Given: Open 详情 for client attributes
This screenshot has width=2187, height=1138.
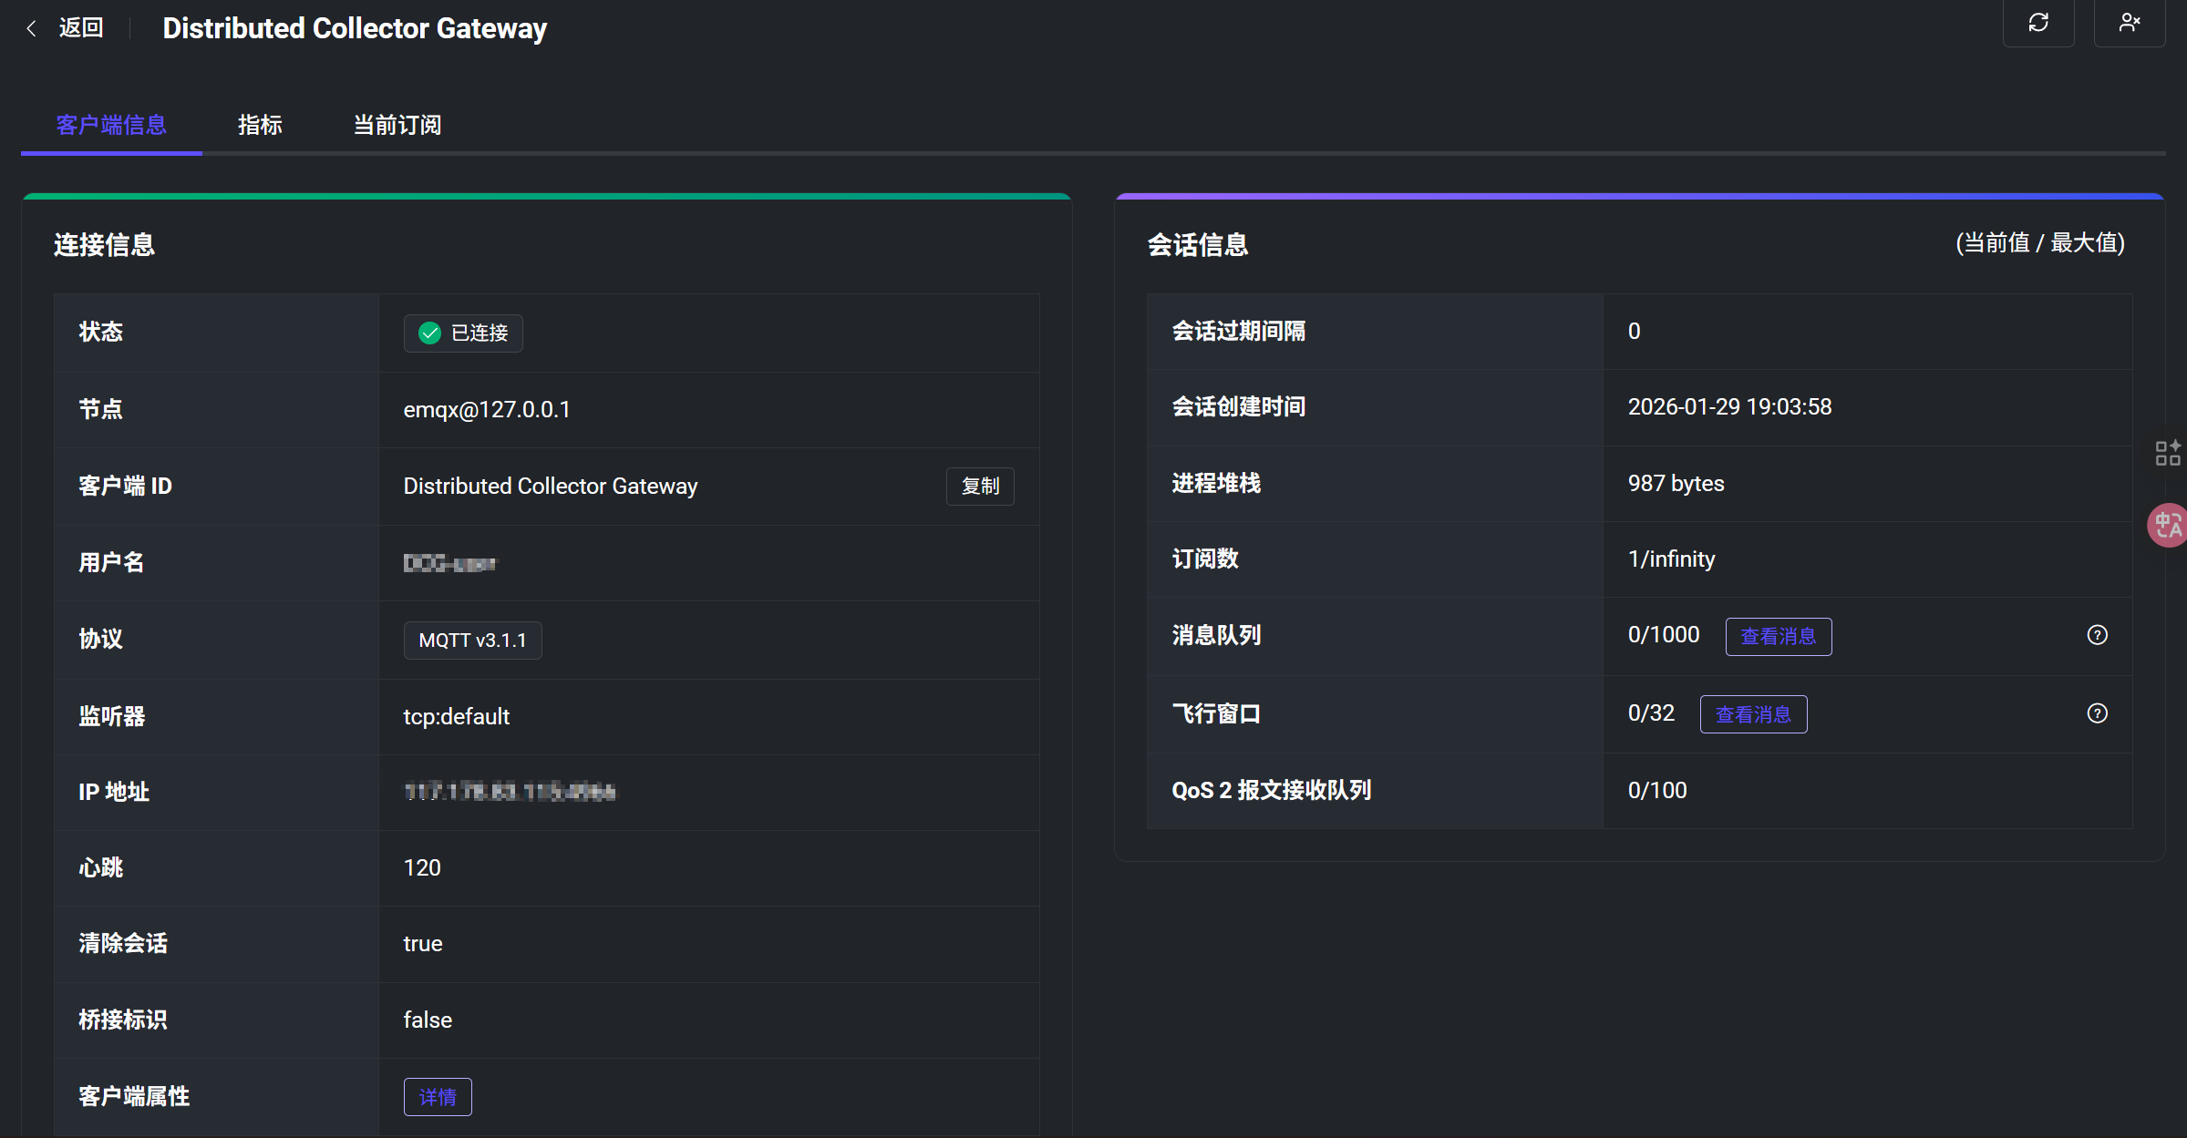Looking at the screenshot, I should pos(438,1097).
